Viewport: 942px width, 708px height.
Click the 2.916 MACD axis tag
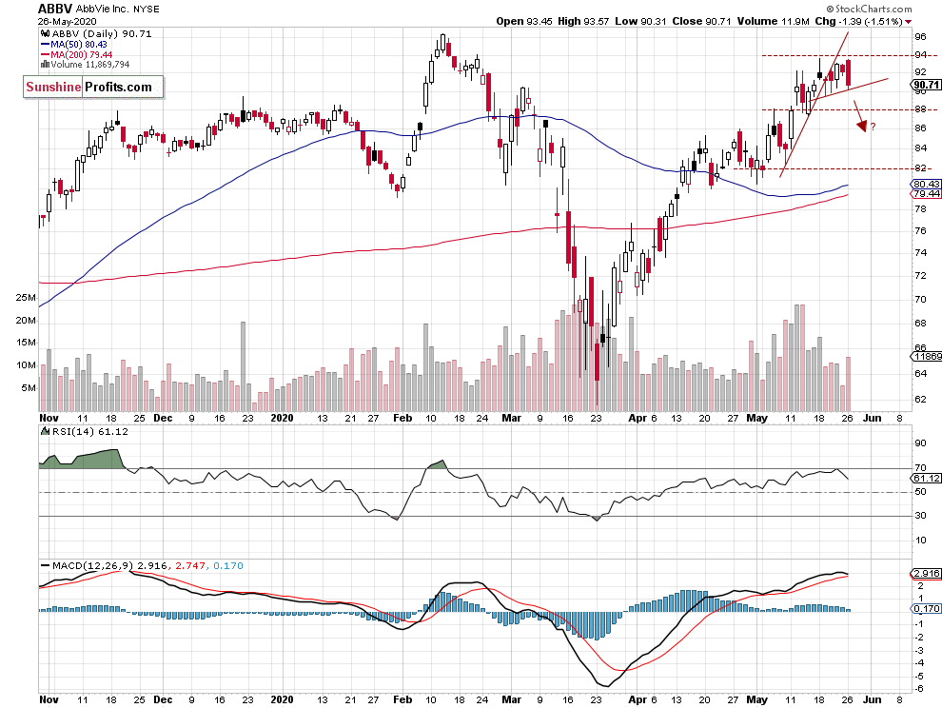[x=927, y=574]
